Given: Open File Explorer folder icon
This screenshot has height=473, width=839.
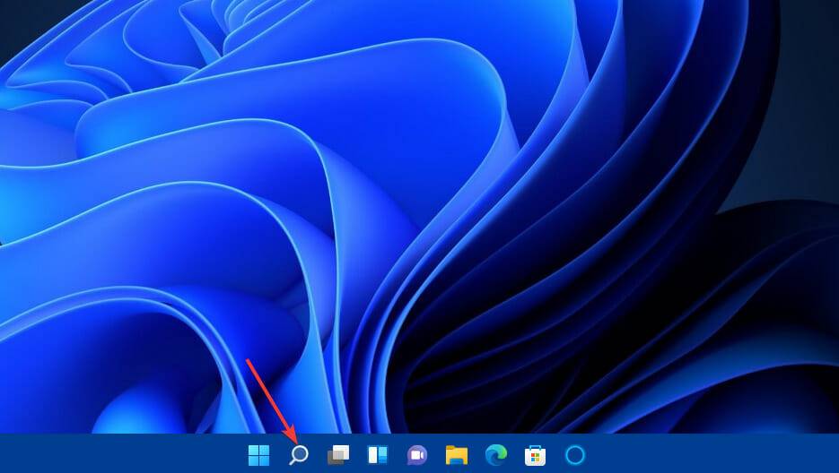Looking at the screenshot, I should click(x=457, y=455).
